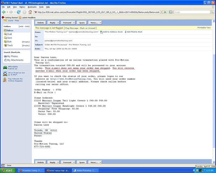This screenshot has width=216, height=173.
Task: Open the File menu
Action: (3, 7)
